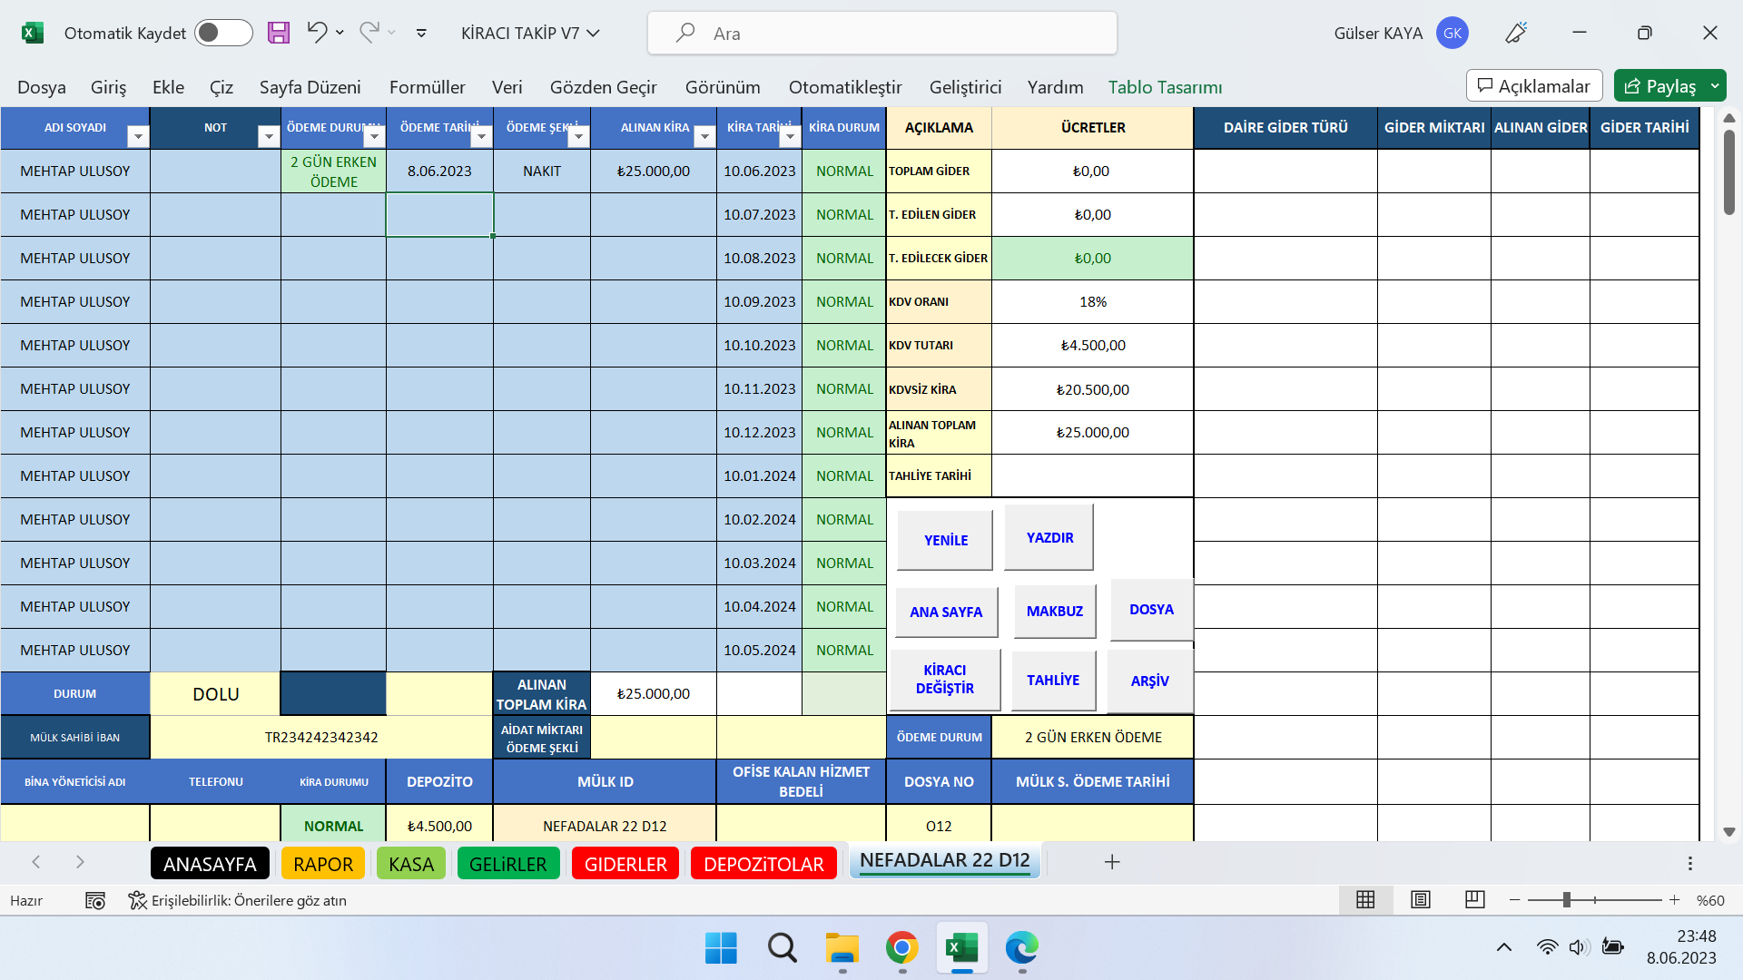
Task: Click the Save icon in title bar
Action: [x=278, y=33]
